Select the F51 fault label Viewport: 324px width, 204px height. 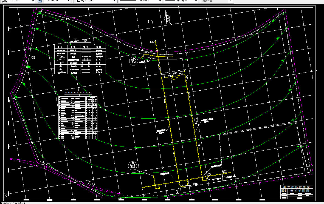pyautogui.click(x=92, y=183)
